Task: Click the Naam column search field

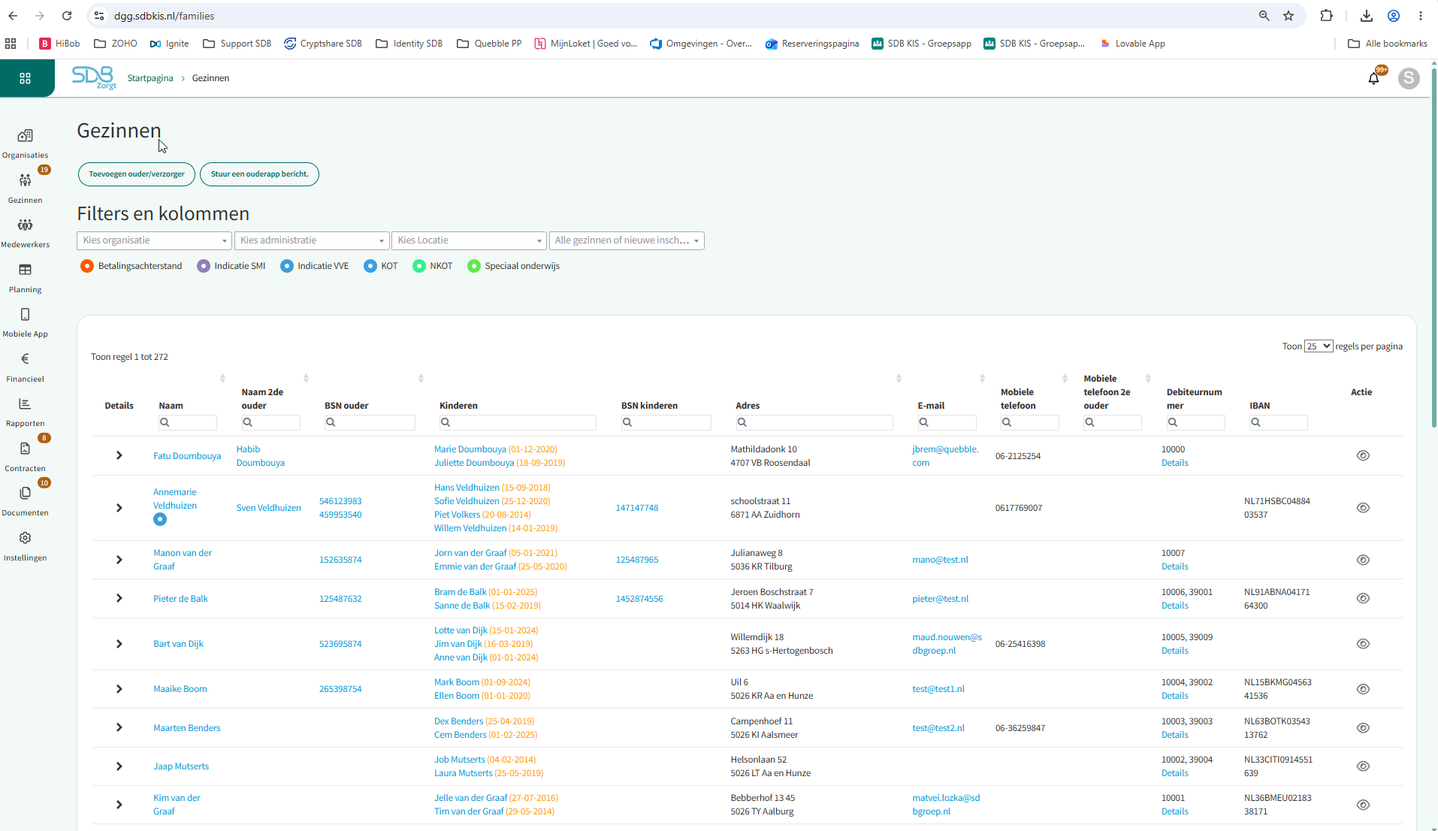Action: pos(188,422)
